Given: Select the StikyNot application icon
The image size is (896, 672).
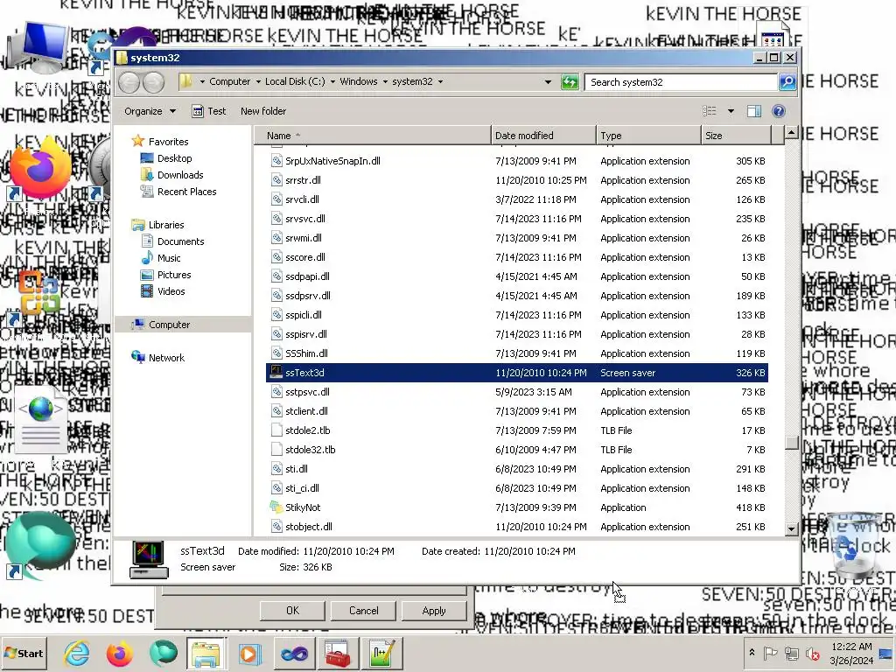Looking at the screenshot, I should click(x=276, y=507).
